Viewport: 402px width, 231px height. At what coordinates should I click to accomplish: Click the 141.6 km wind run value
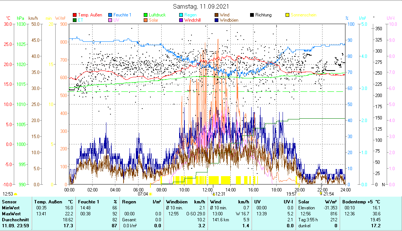[x=221, y=220]
